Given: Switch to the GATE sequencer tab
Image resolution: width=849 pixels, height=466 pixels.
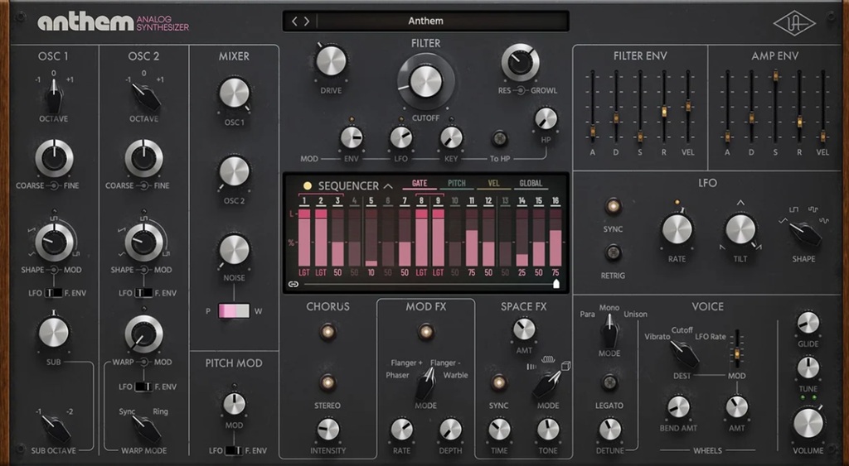Looking at the screenshot, I should [x=420, y=183].
